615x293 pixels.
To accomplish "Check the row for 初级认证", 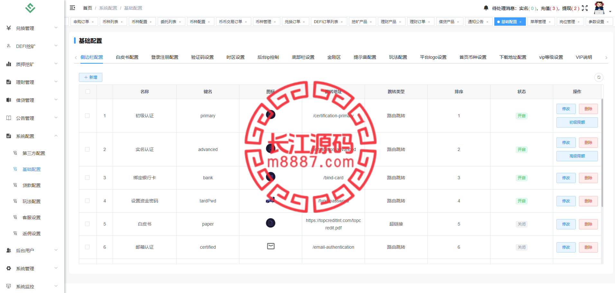I will (87, 116).
